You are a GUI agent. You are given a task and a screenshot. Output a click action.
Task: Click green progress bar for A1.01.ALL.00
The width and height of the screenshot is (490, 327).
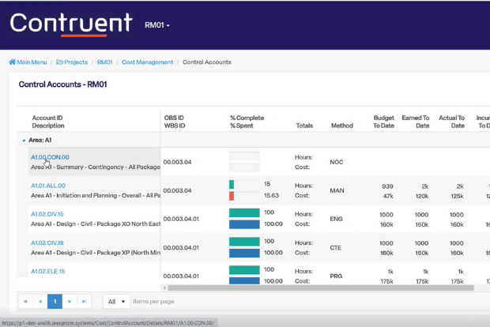click(232, 185)
